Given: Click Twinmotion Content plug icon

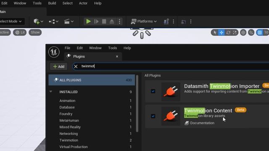Looking at the screenshot, I should [171, 117].
